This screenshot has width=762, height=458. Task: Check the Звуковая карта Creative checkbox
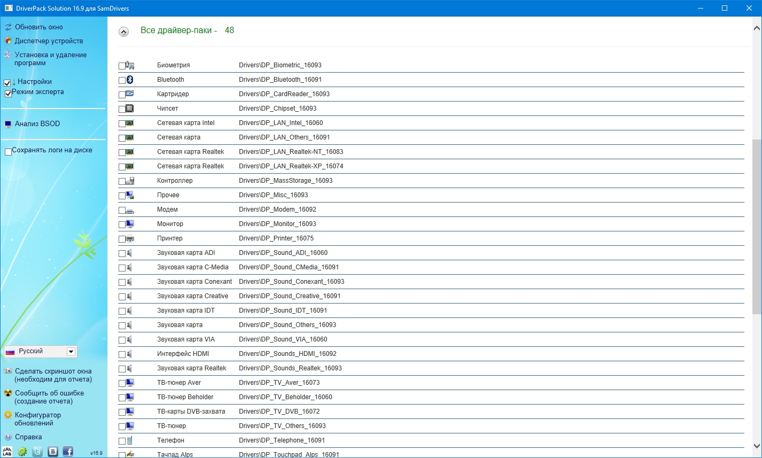tap(122, 297)
